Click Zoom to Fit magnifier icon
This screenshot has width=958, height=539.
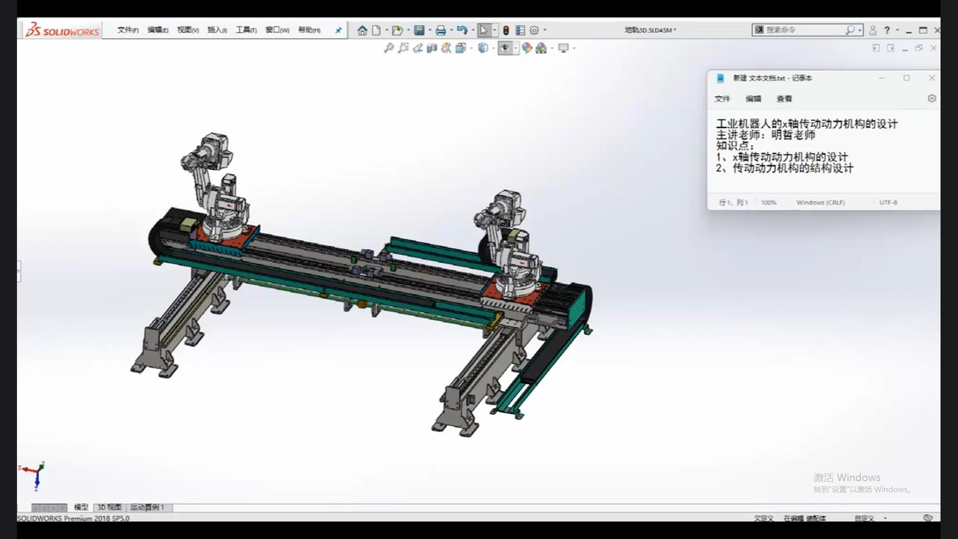point(389,48)
